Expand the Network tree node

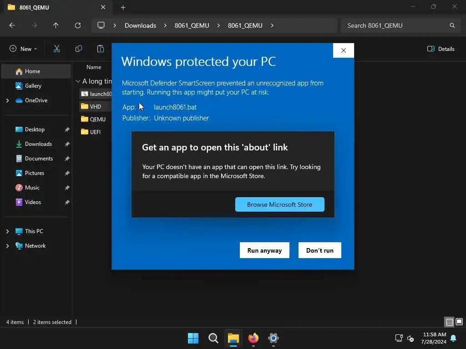pyautogui.click(x=7, y=246)
